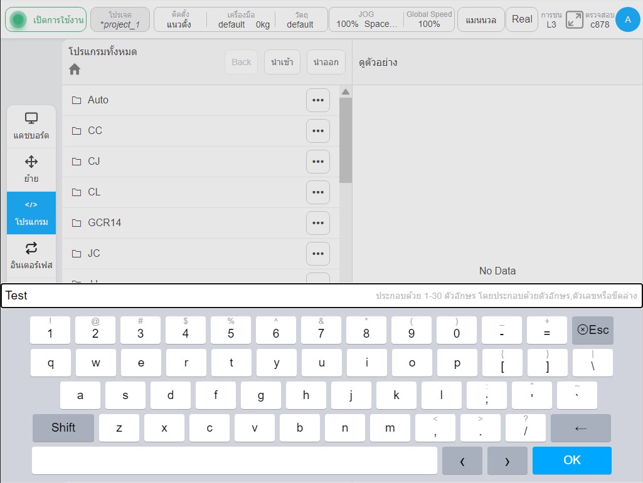Viewport: 643px width, 483px height.
Task: Select the โปรแกรม program sidebar tab
Action: coord(31,213)
